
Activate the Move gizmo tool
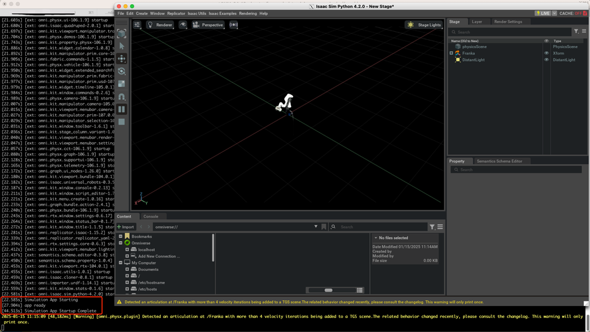(x=122, y=58)
